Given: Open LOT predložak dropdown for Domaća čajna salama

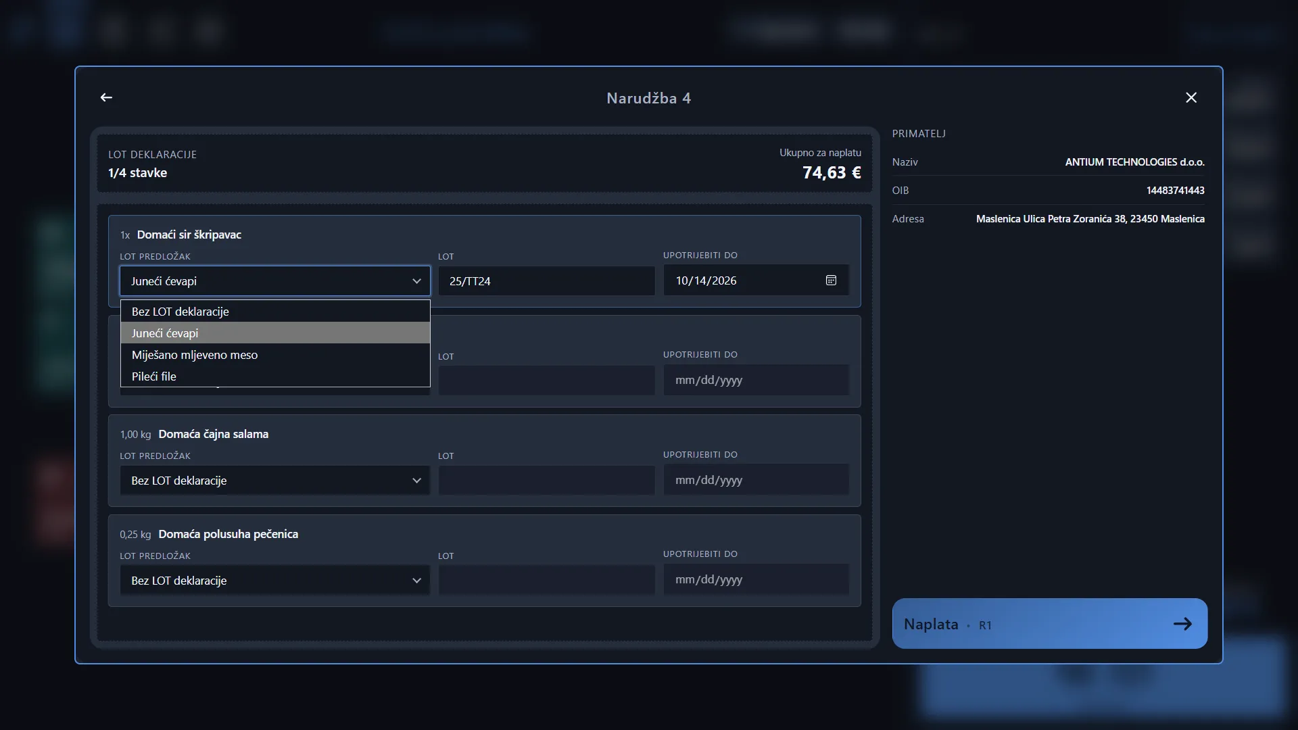Looking at the screenshot, I should click(x=275, y=481).
